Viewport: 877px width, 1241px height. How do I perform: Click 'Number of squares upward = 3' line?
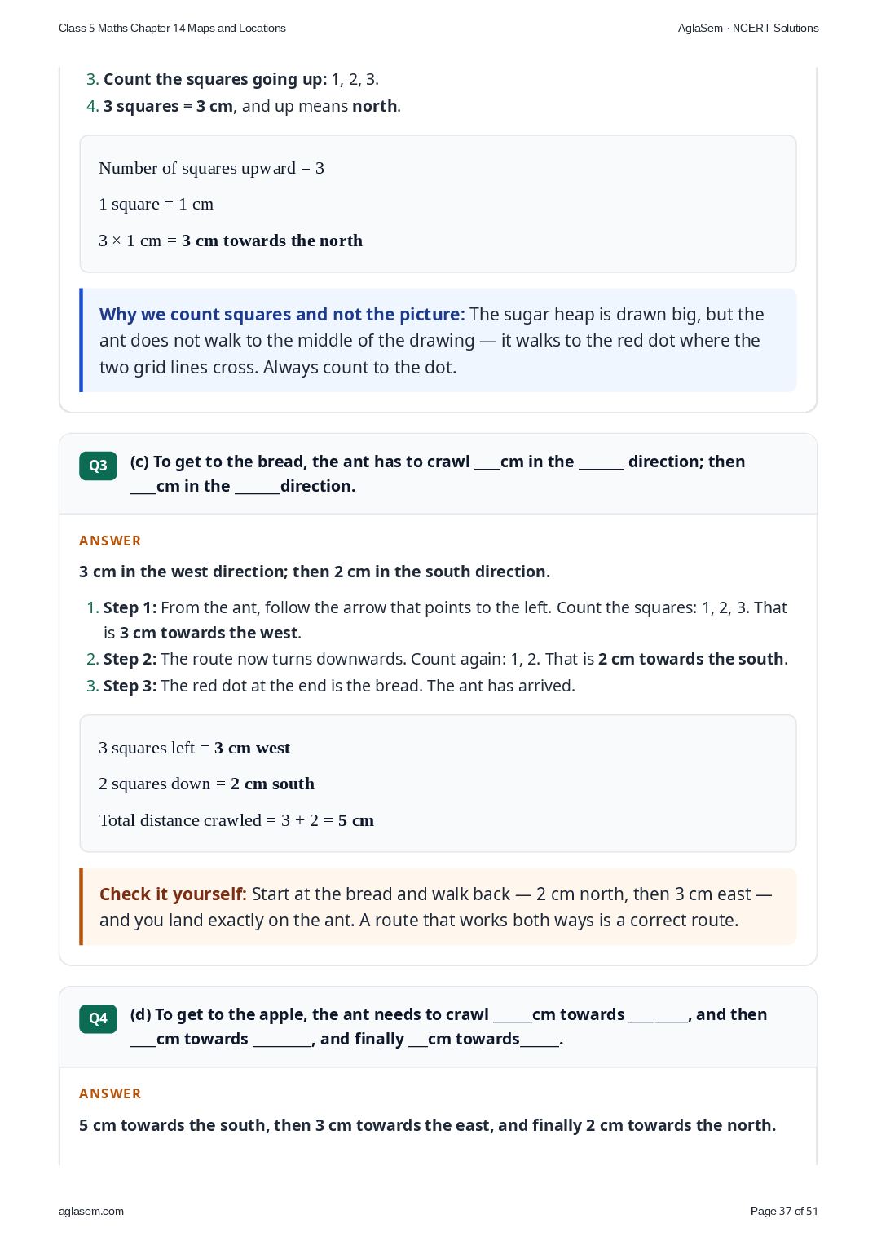tap(211, 168)
